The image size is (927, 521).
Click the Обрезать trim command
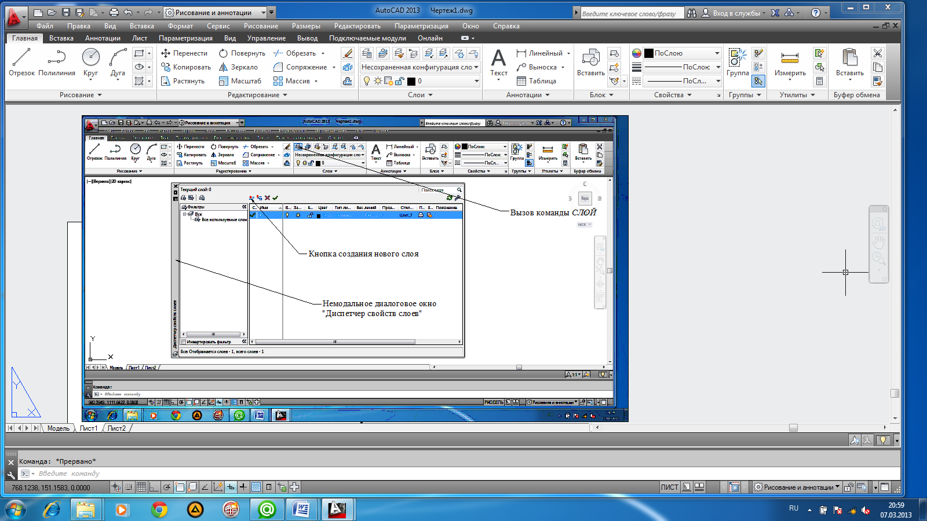click(295, 53)
